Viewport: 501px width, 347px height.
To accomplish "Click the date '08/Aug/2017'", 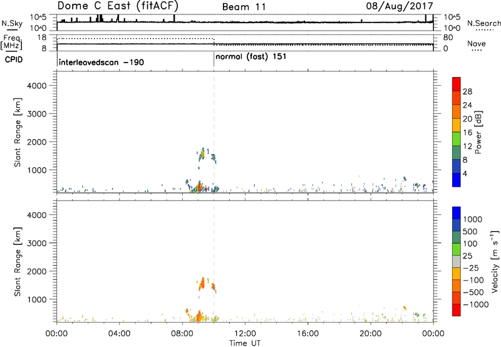I will 400,6.
